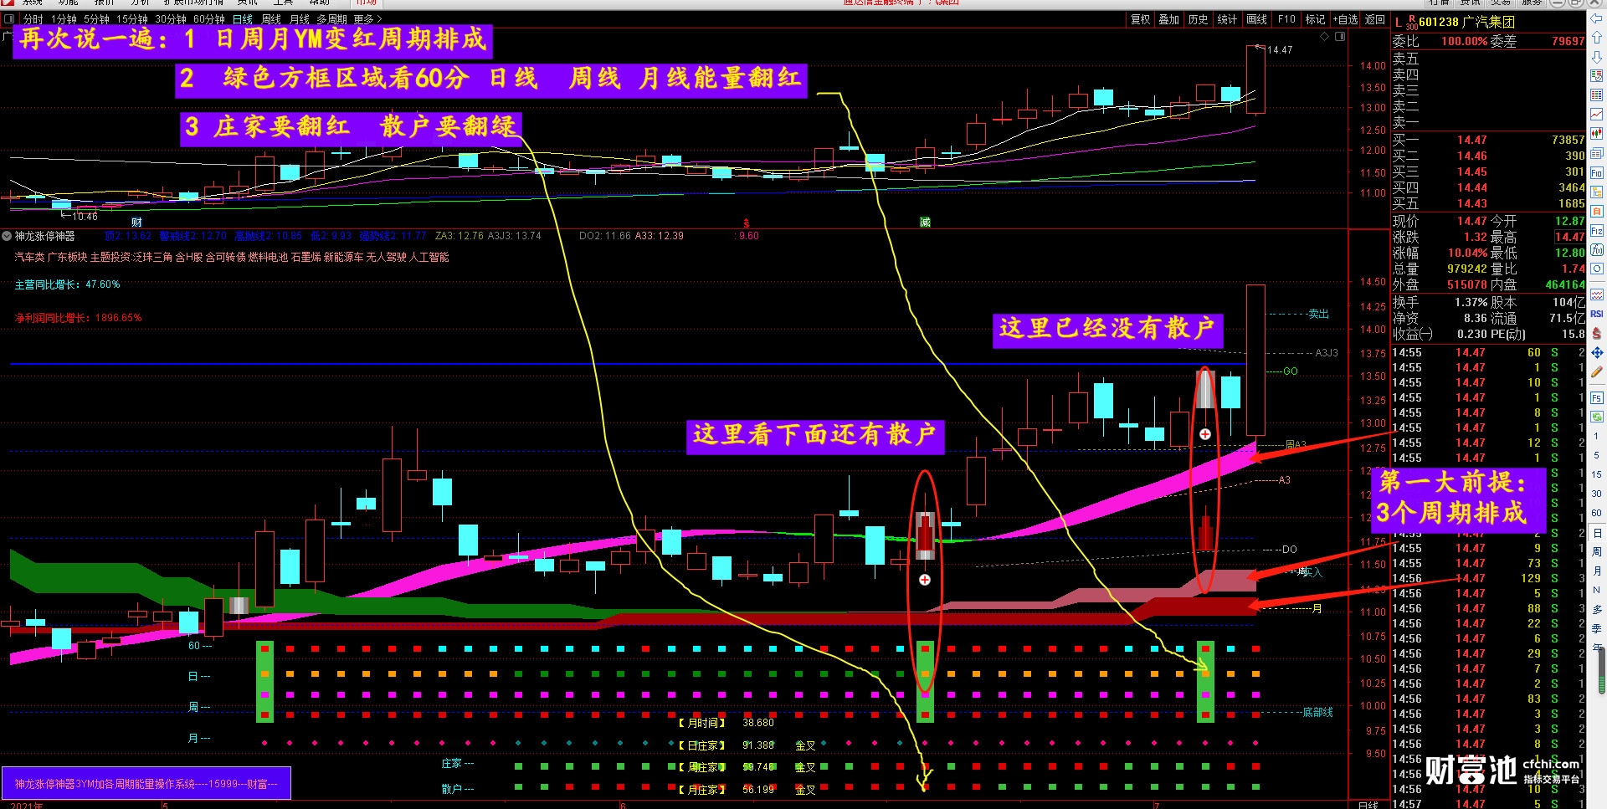Click the red dollar sign sidebar icon
The height and width of the screenshot is (809, 1607).
click(1597, 332)
